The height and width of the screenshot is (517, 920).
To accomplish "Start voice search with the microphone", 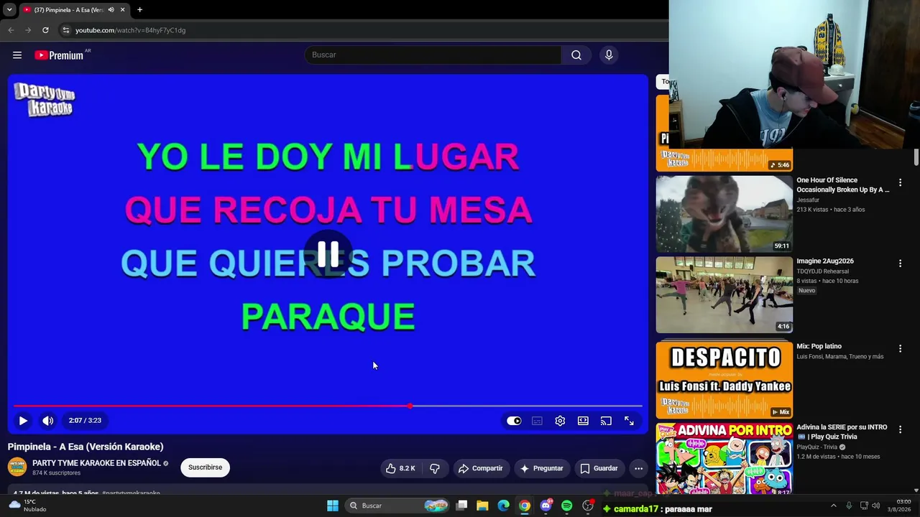I will click(x=609, y=55).
